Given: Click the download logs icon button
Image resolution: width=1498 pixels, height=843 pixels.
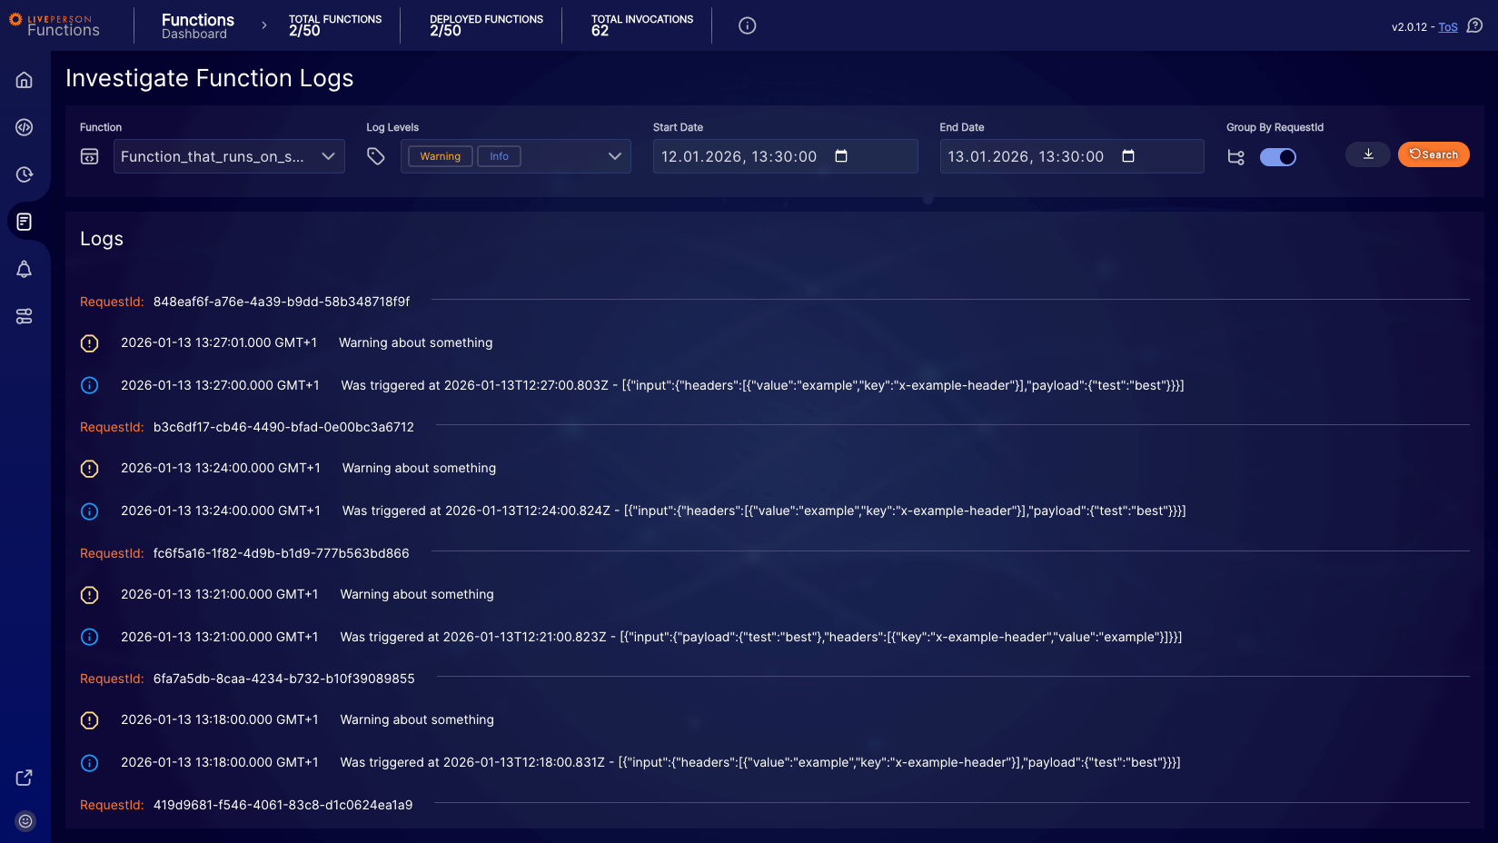Looking at the screenshot, I should tap(1367, 154).
